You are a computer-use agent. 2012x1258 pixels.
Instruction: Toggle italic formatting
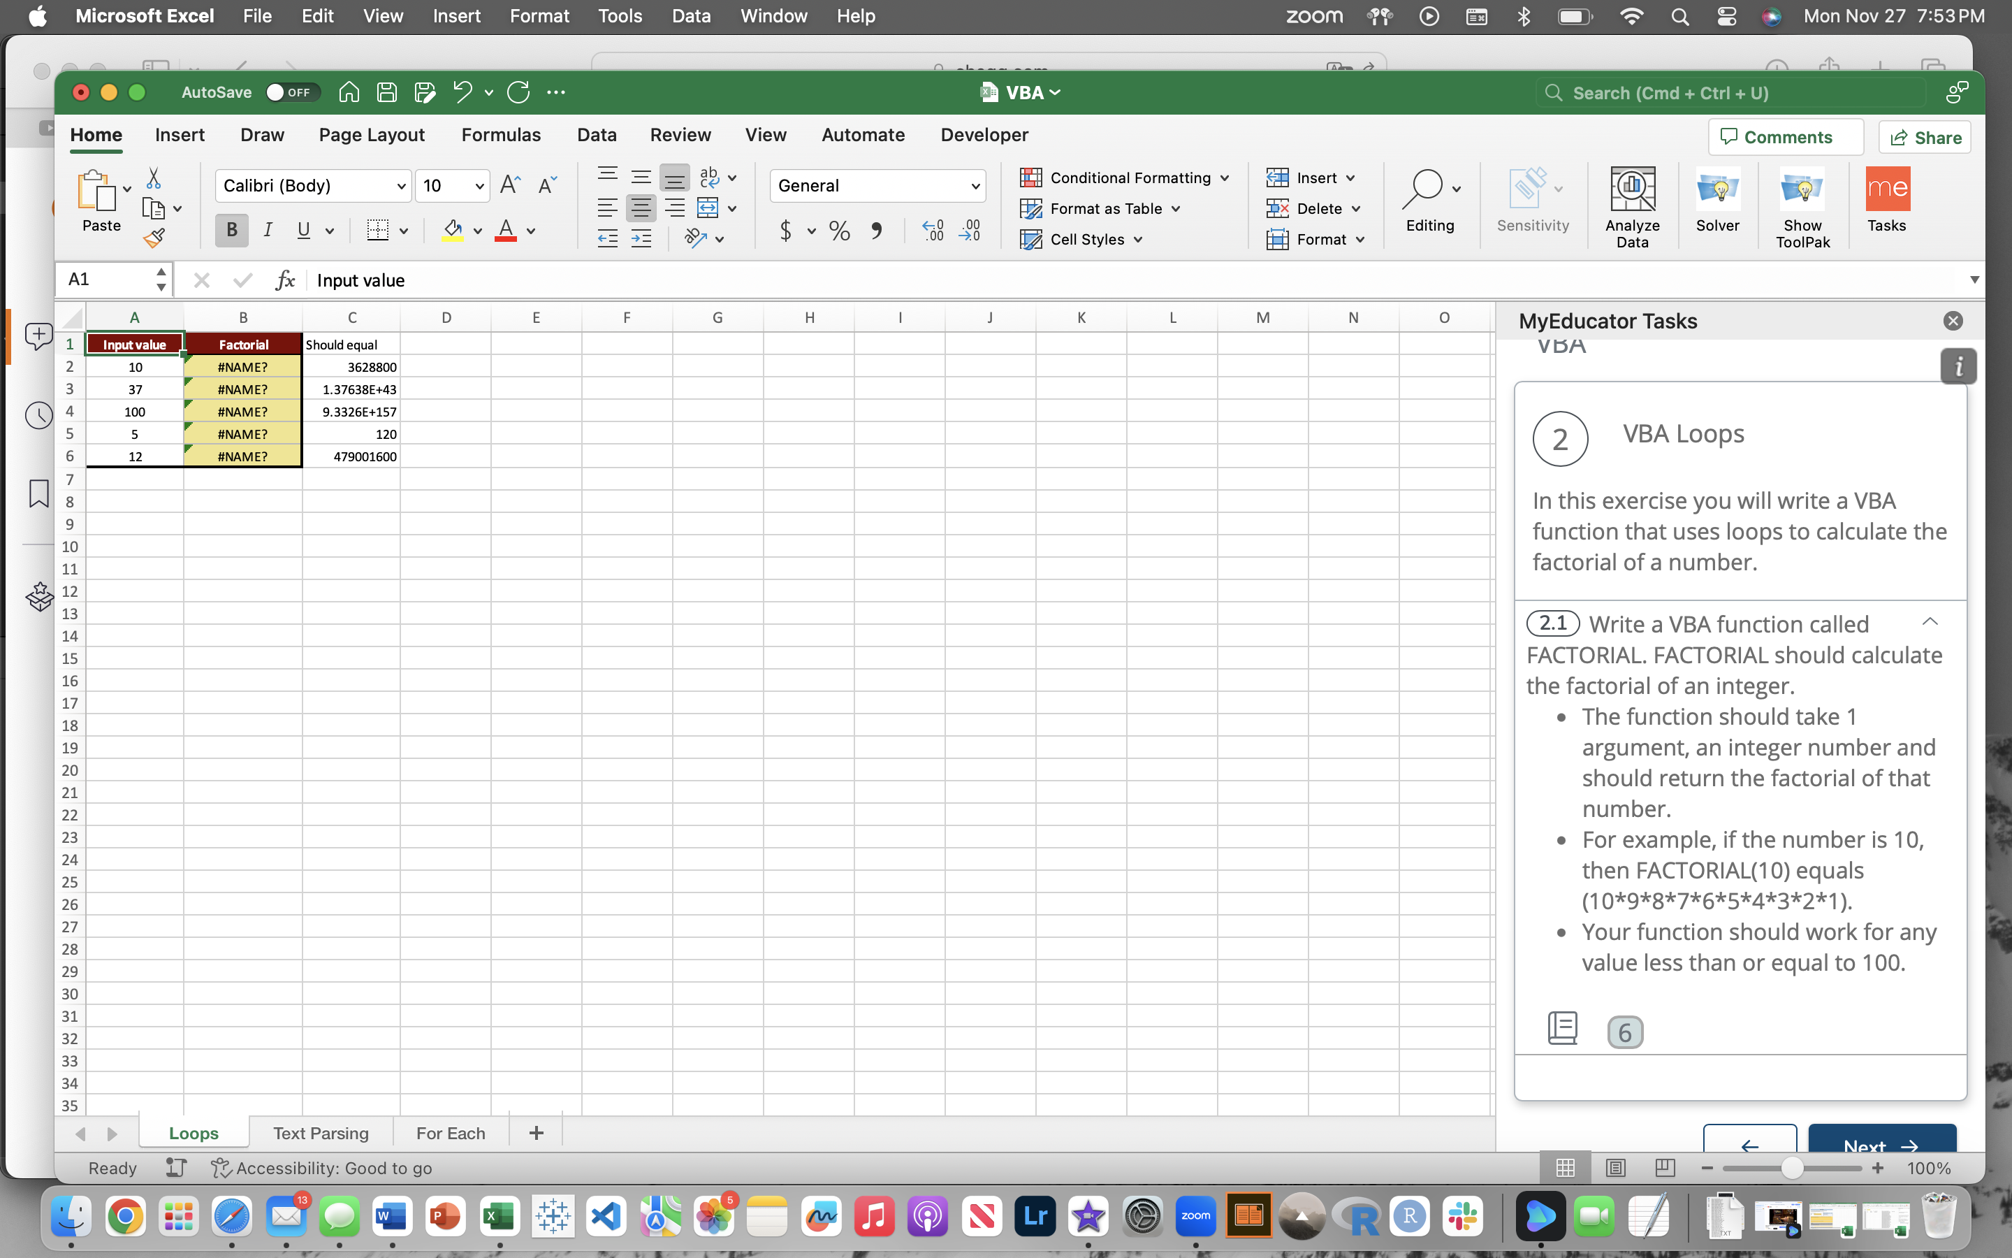(x=267, y=231)
